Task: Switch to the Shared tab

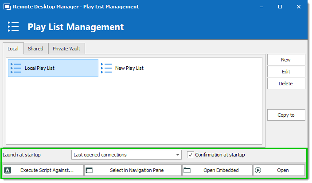Action: pyautogui.click(x=35, y=49)
